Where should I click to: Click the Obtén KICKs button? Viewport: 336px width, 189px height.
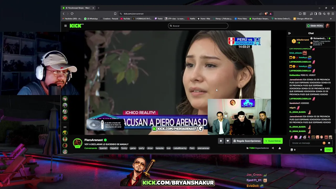pyautogui.click(x=315, y=26)
